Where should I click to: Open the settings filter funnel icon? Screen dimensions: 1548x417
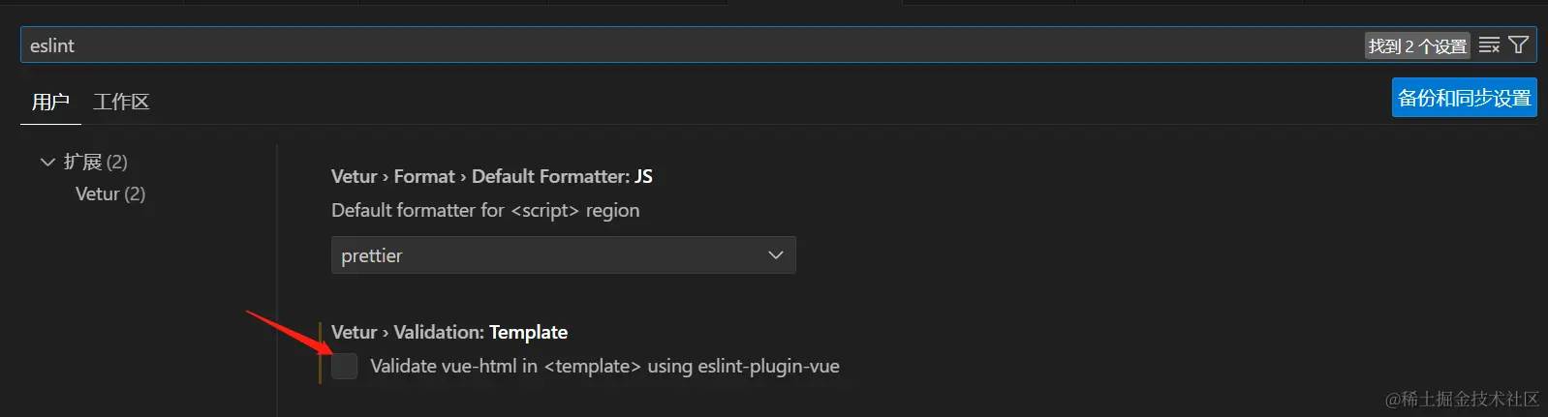pos(1519,45)
